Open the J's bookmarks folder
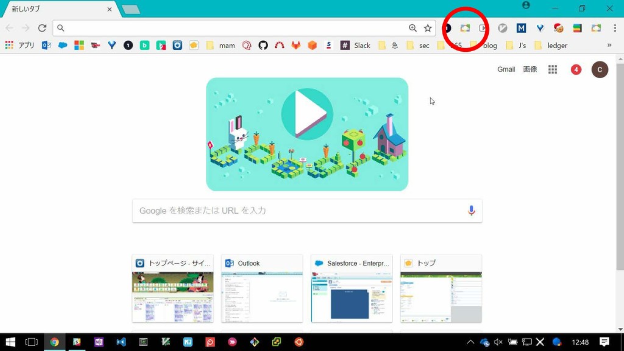Screen dimensions: 624x351 tap(516, 45)
